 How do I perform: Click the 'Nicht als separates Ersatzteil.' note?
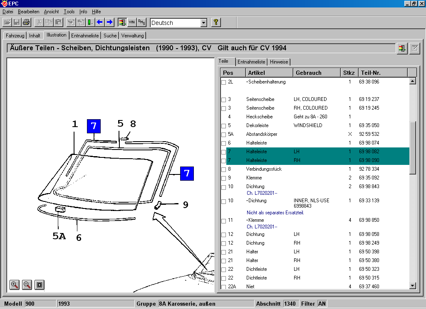click(275, 213)
